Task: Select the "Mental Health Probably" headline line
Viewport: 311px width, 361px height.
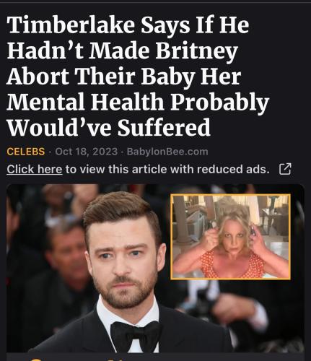Action: click(138, 103)
